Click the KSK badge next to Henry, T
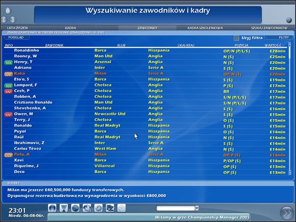296x222 pixels. tap(9, 63)
